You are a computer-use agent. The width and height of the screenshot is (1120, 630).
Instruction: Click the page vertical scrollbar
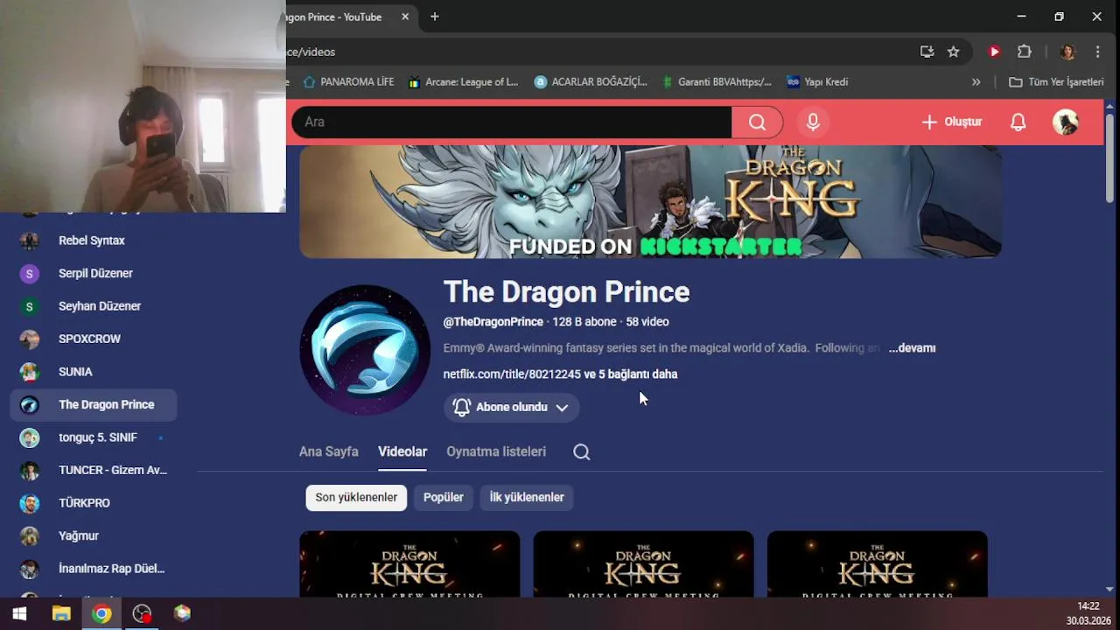coord(1110,157)
